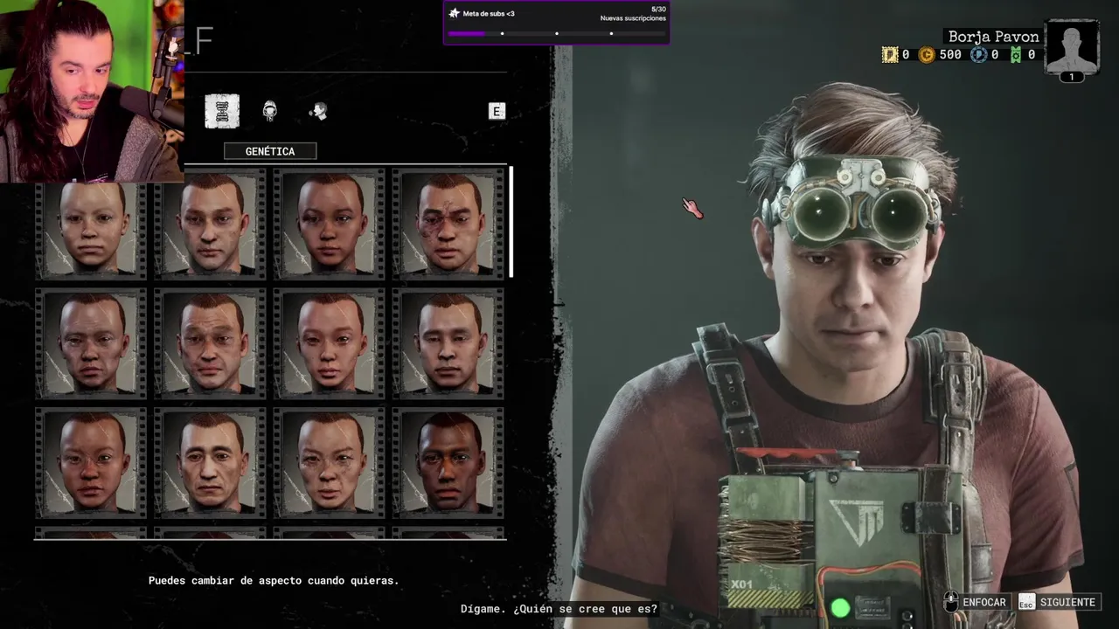Image resolution: width=1119 pixels, height=629 pixels.
Task: Click the player name Borja Pavon
Action: coord(994,37)
